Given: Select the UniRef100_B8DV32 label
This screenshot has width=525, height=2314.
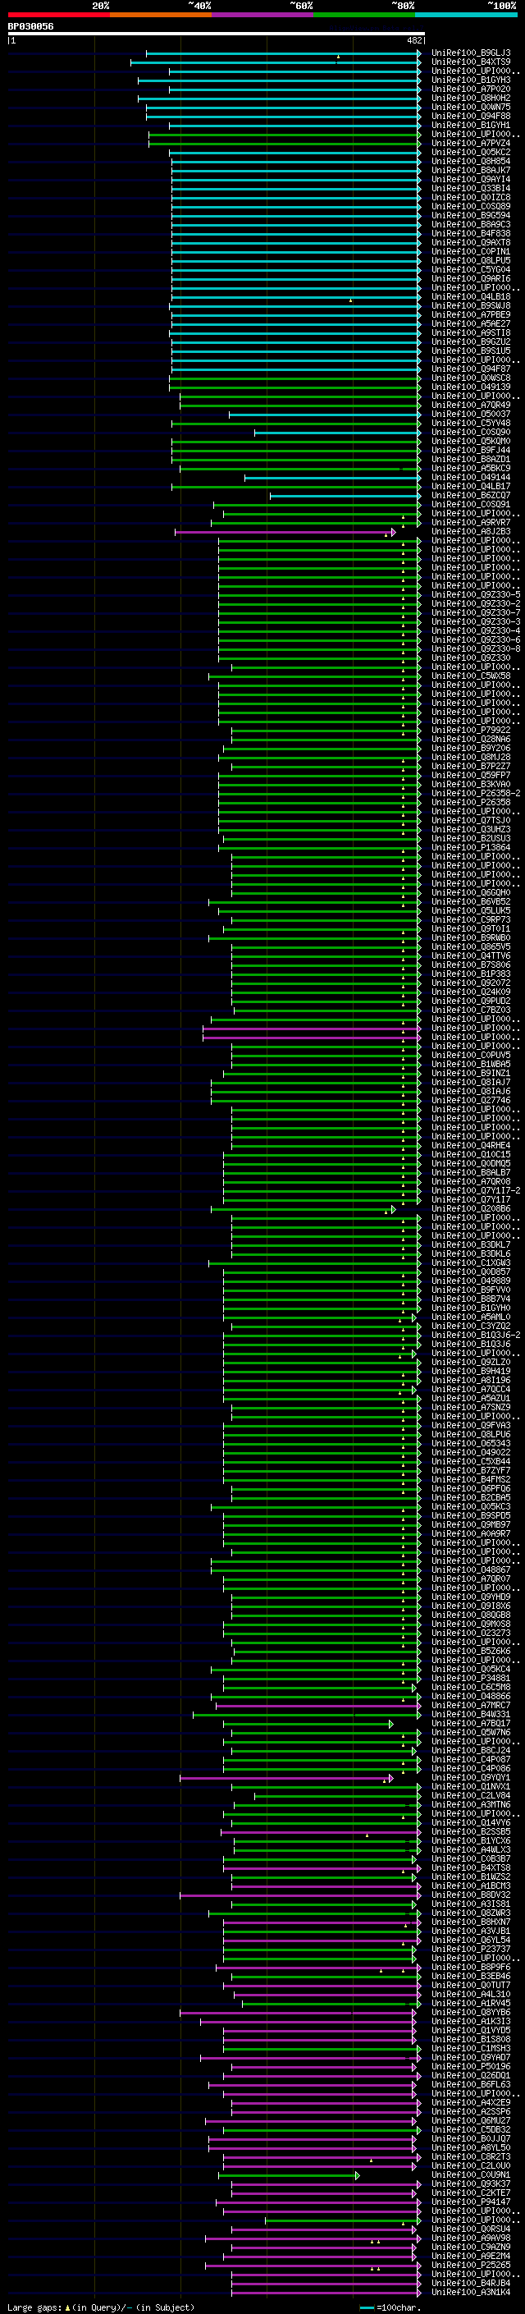Looking at the screenshot, I should [x=470, y=1895].
